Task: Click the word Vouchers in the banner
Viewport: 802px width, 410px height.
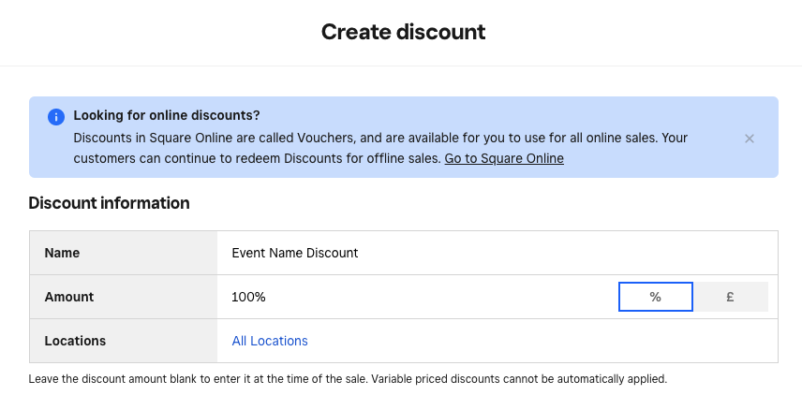Action: 325,138
